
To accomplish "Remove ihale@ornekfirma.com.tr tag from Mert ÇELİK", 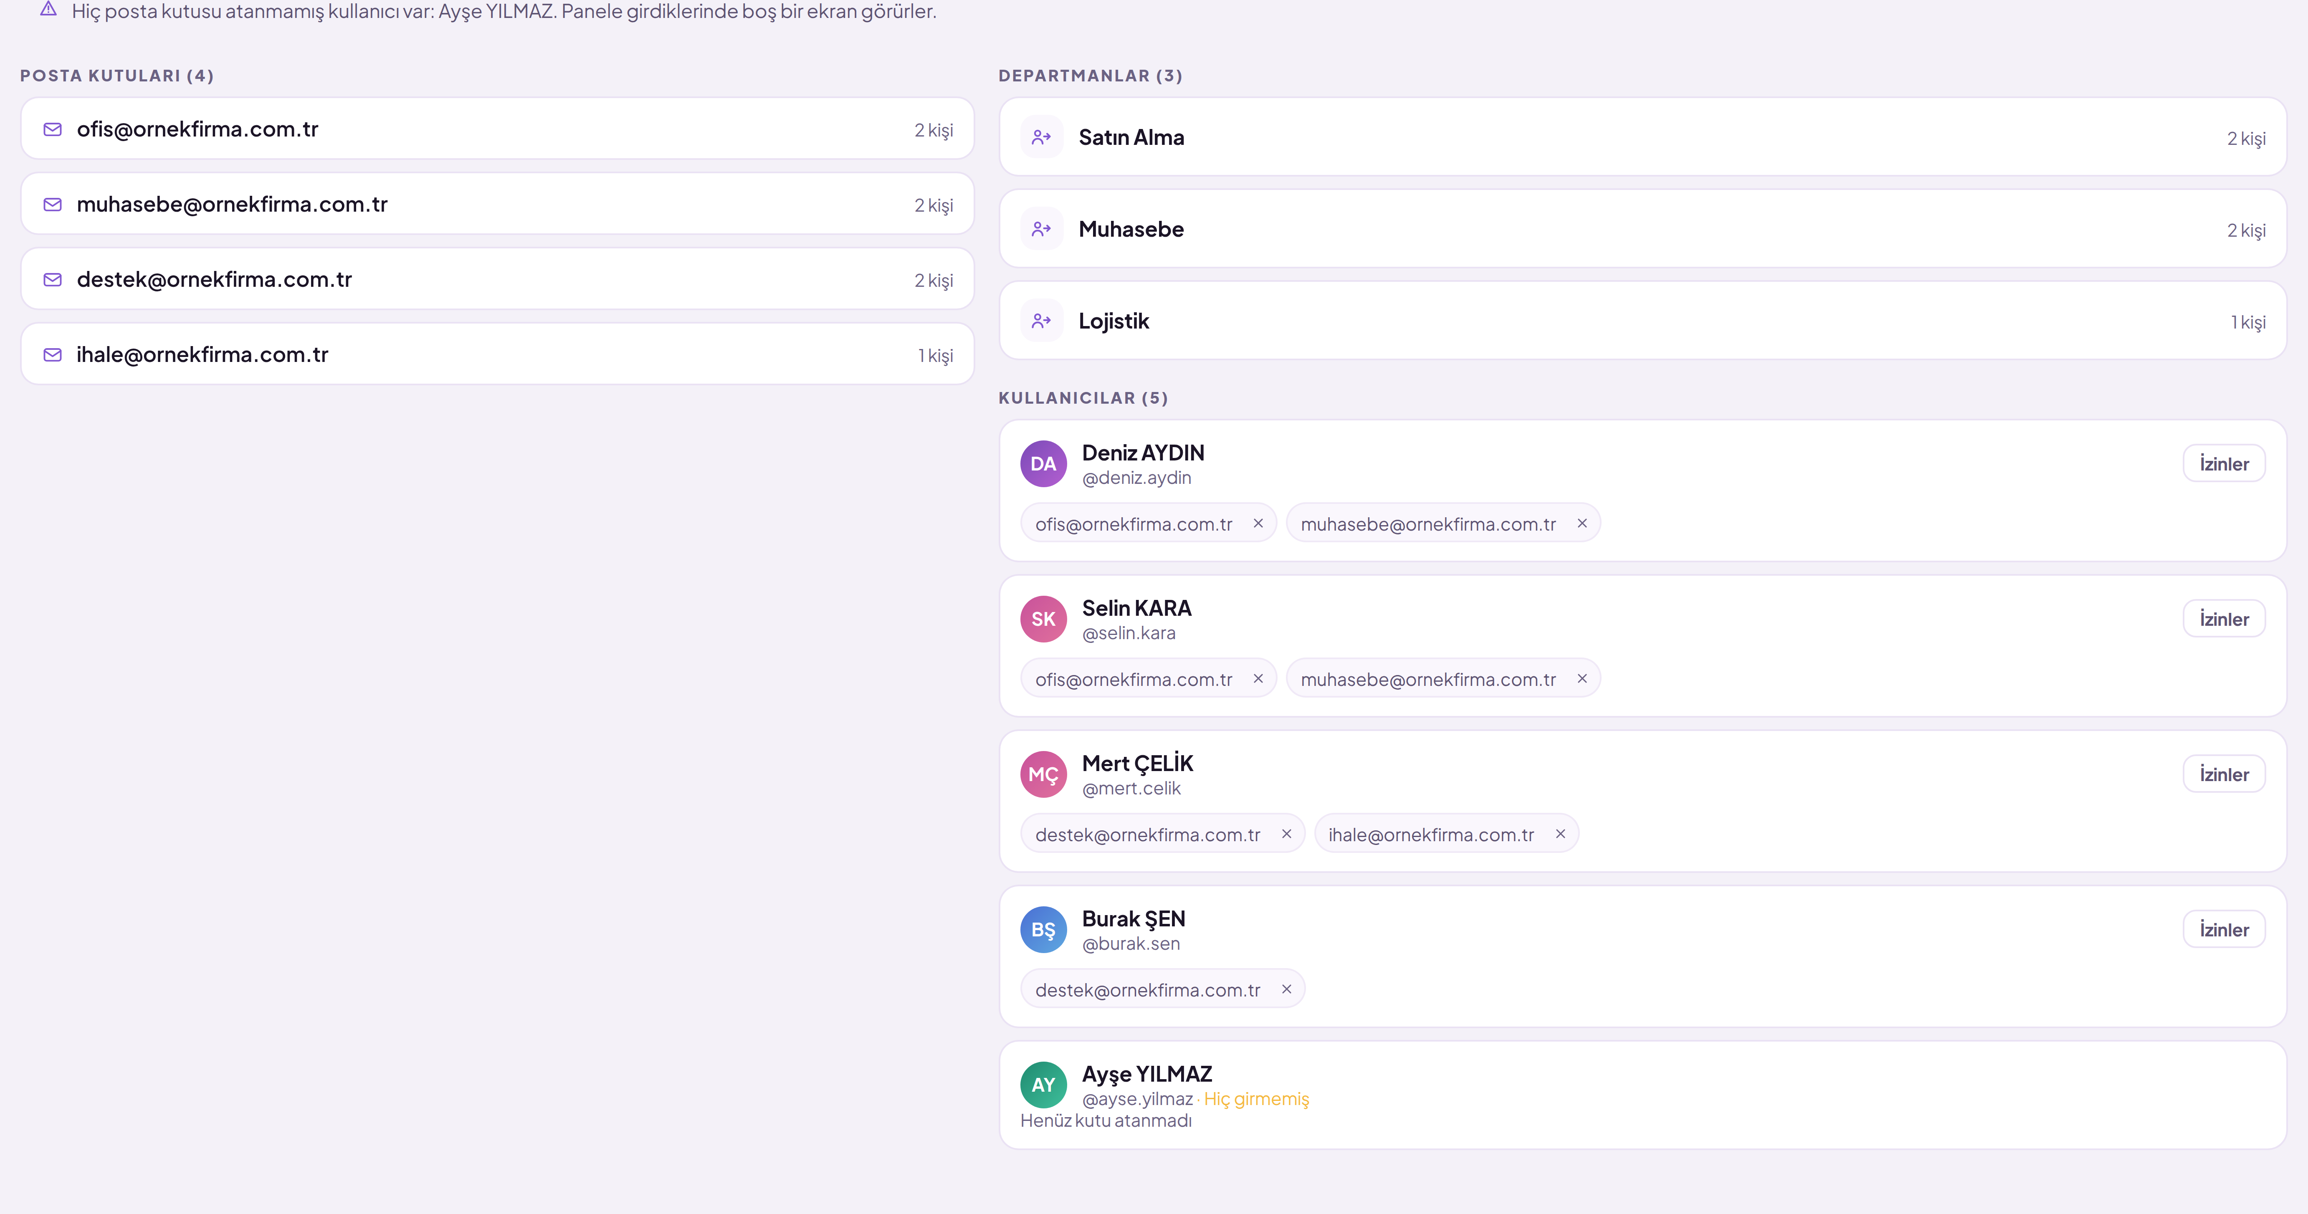I will [1560, 833].
